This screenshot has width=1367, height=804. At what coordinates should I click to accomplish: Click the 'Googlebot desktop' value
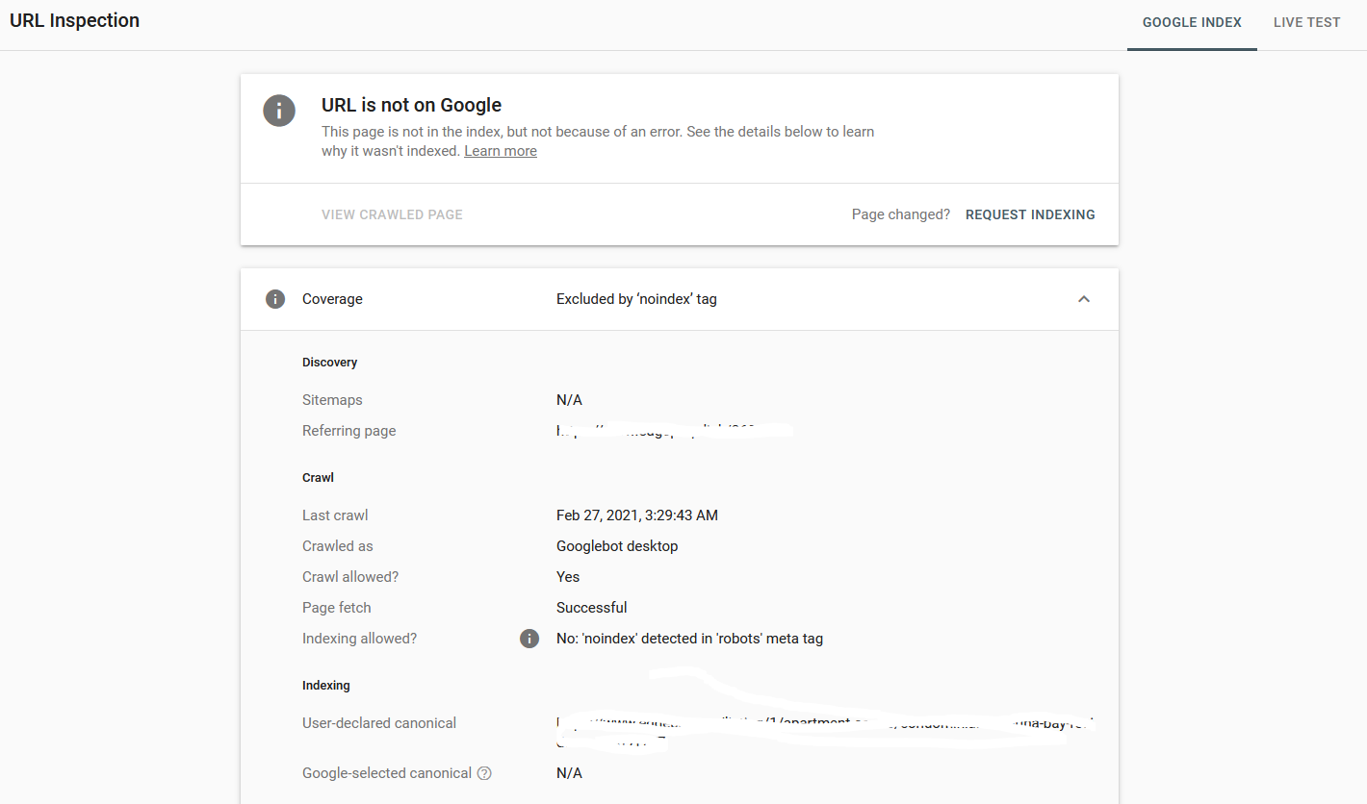coord(617,546)
